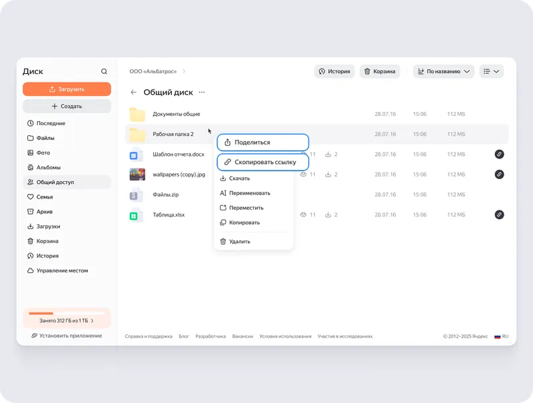Select Скачать from the context menu
Screen dimensions: 533x403
coord(254,179)
